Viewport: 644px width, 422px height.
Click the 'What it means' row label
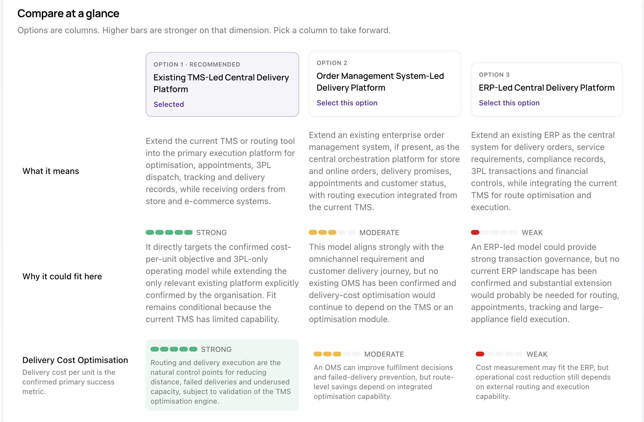pyautogui.click(x=51, y=171)
